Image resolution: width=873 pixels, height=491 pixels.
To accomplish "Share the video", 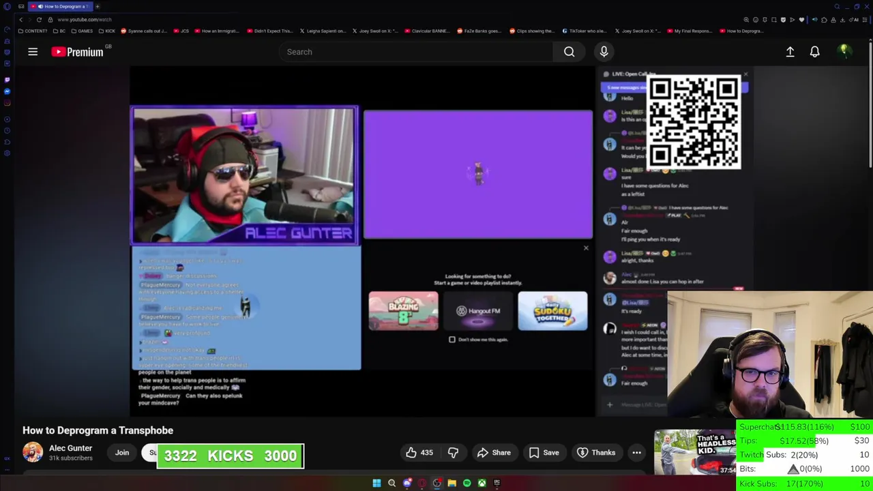I will (494, 453).
